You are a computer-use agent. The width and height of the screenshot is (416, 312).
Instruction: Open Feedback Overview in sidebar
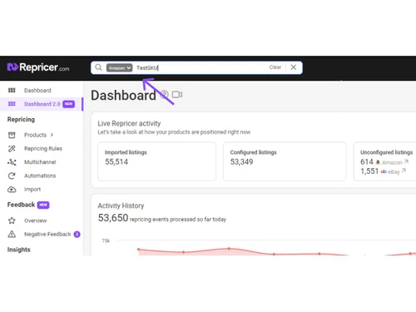[36, 220]
